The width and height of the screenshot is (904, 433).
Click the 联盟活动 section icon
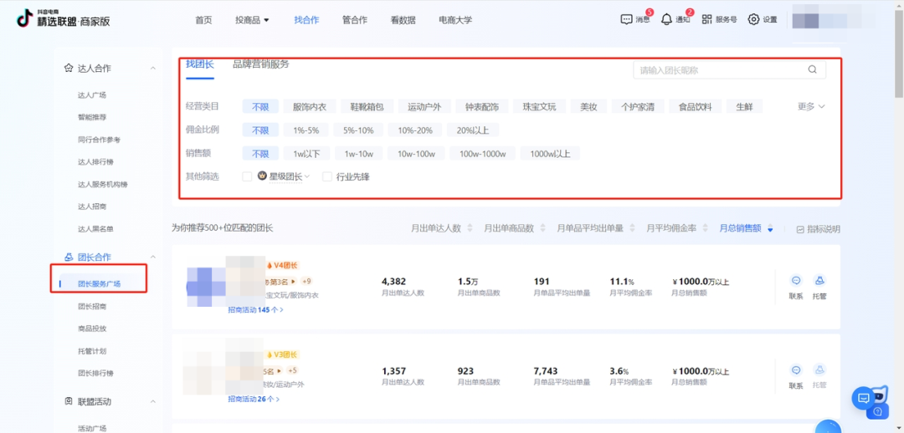(69, 400)
